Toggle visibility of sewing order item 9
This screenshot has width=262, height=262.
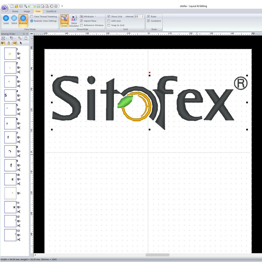coord(19,165)
